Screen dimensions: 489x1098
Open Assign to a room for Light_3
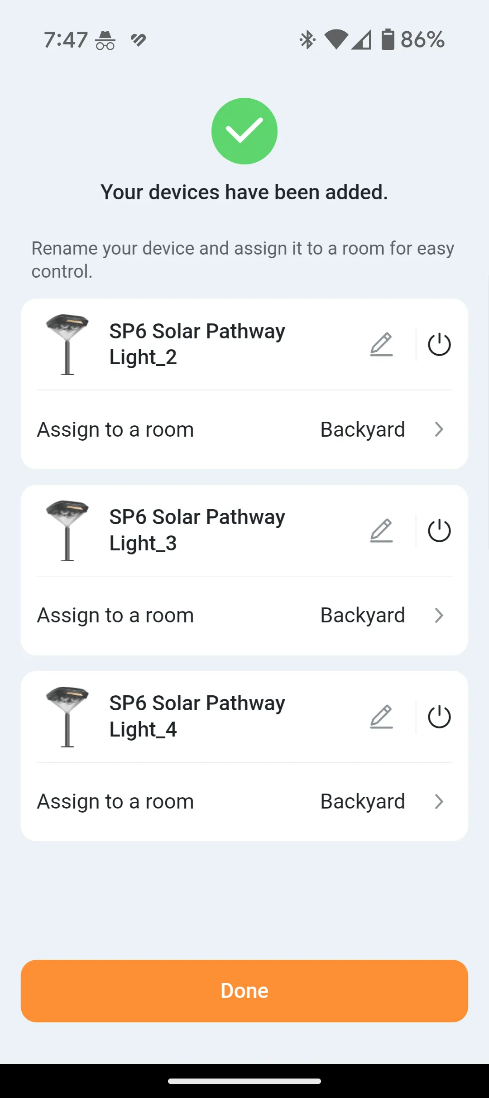(x=115, y=616)
